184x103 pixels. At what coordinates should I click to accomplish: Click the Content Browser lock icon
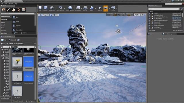click(x=35, y=44)
